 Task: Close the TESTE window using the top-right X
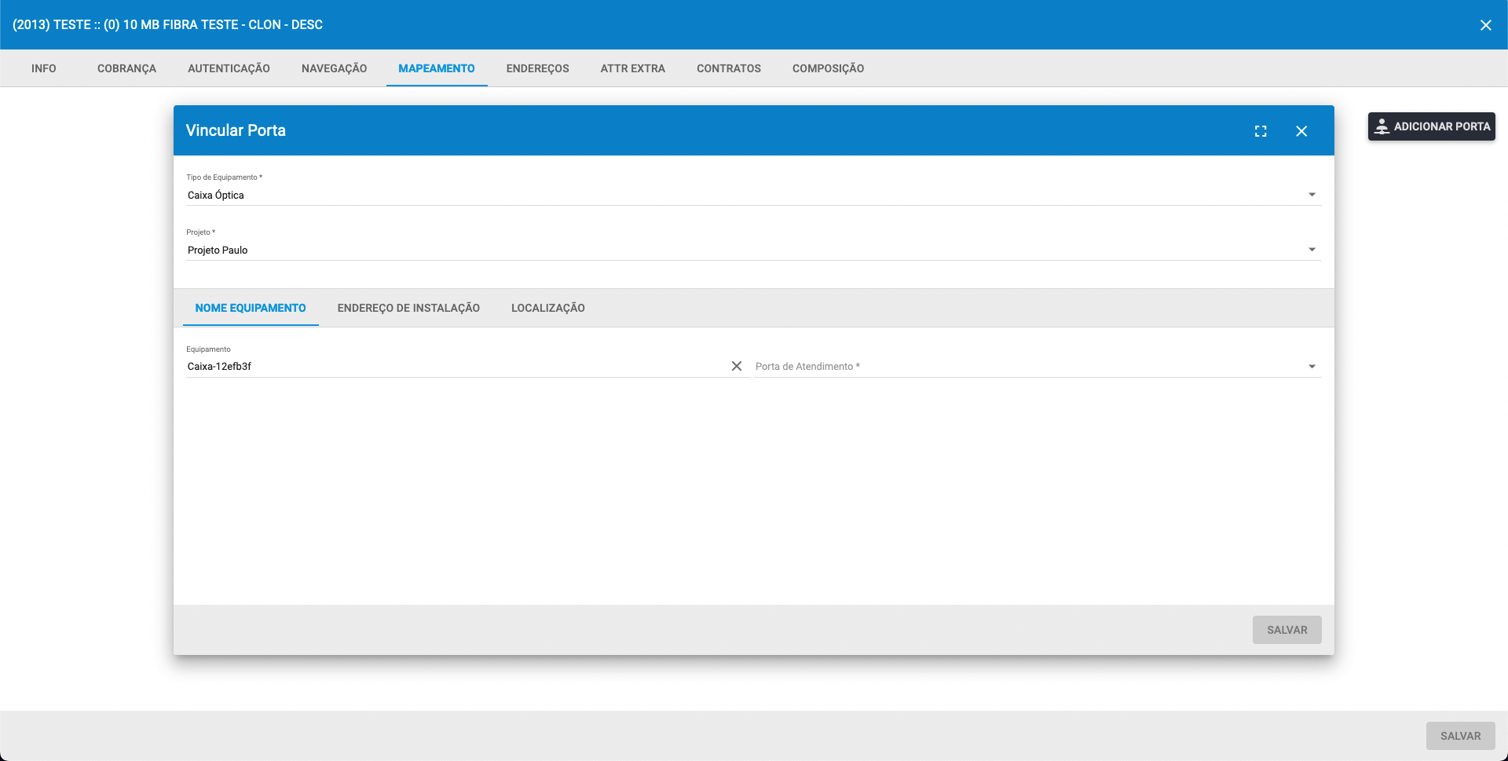[x=1486, y=24]
